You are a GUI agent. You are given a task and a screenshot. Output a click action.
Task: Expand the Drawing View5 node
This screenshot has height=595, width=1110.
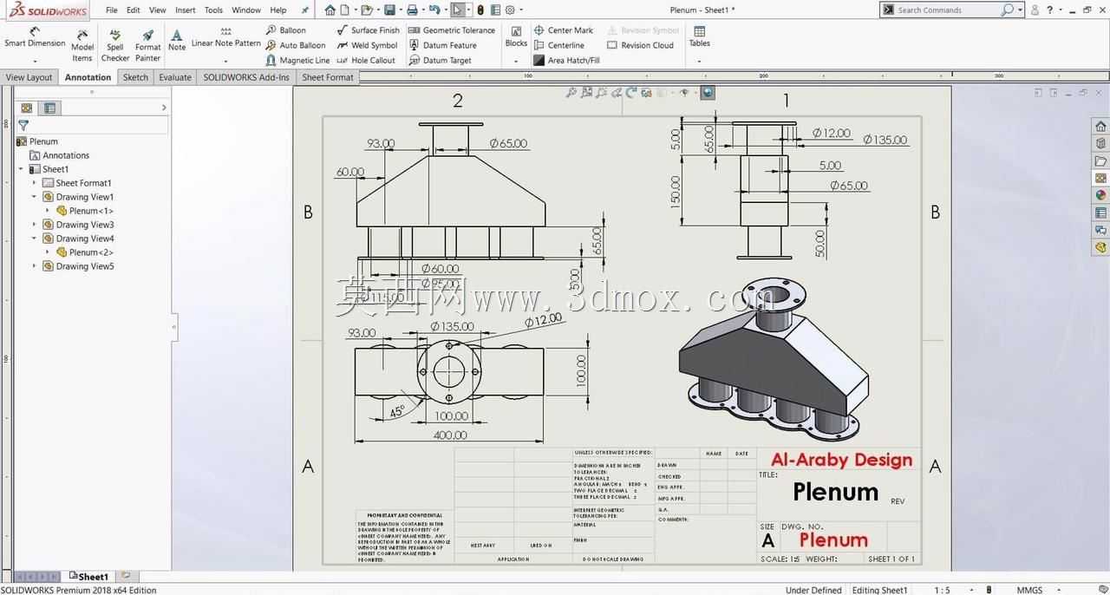click(x=35, y=266)
